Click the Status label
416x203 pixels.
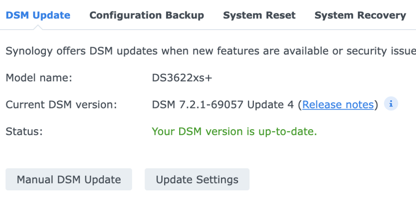click(x=24, y=132)
